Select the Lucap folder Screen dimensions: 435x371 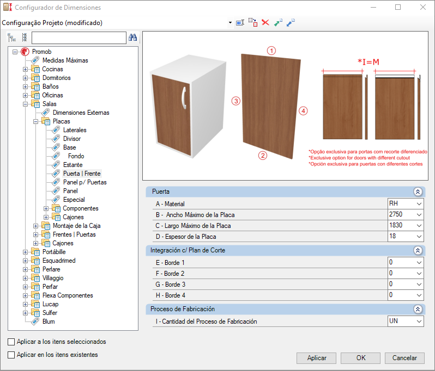coord(50,304)
